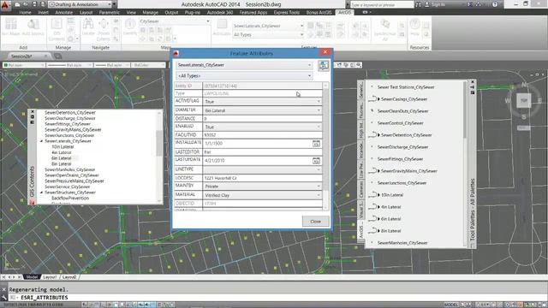Open calendar picker for LASTUPDATE
The height and width of the screenshot is (308, 548).
[x=316, y=161]
